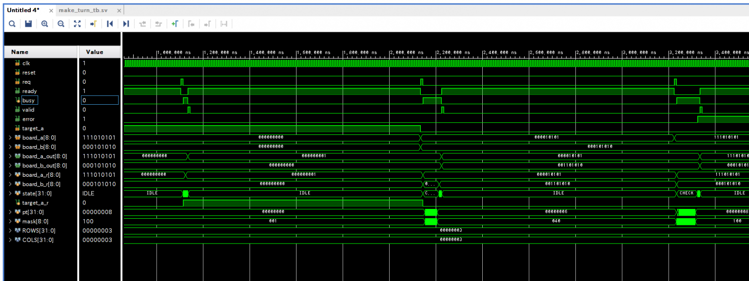Image resolution: width=749 pixels, height=281 pixels.
Task: Select the clk signal row
Action: point(26,63)
